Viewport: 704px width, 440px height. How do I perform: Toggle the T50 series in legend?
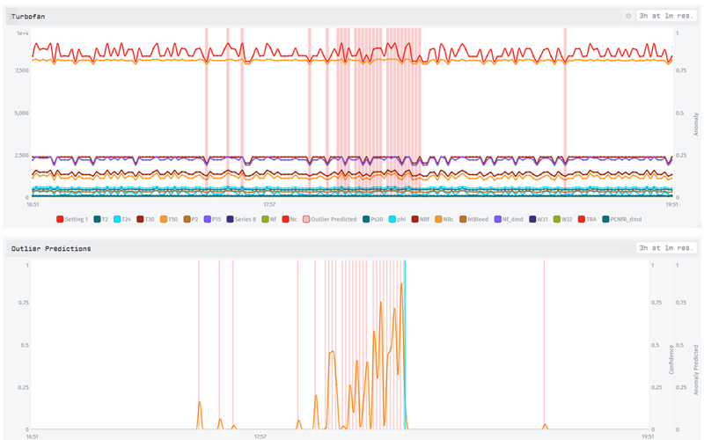tap(169, 219)
